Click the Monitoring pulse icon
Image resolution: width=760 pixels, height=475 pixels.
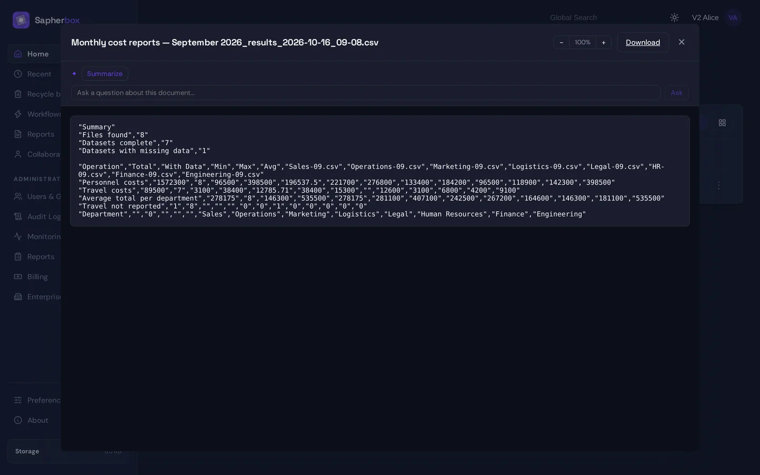(x=18, y=236)
